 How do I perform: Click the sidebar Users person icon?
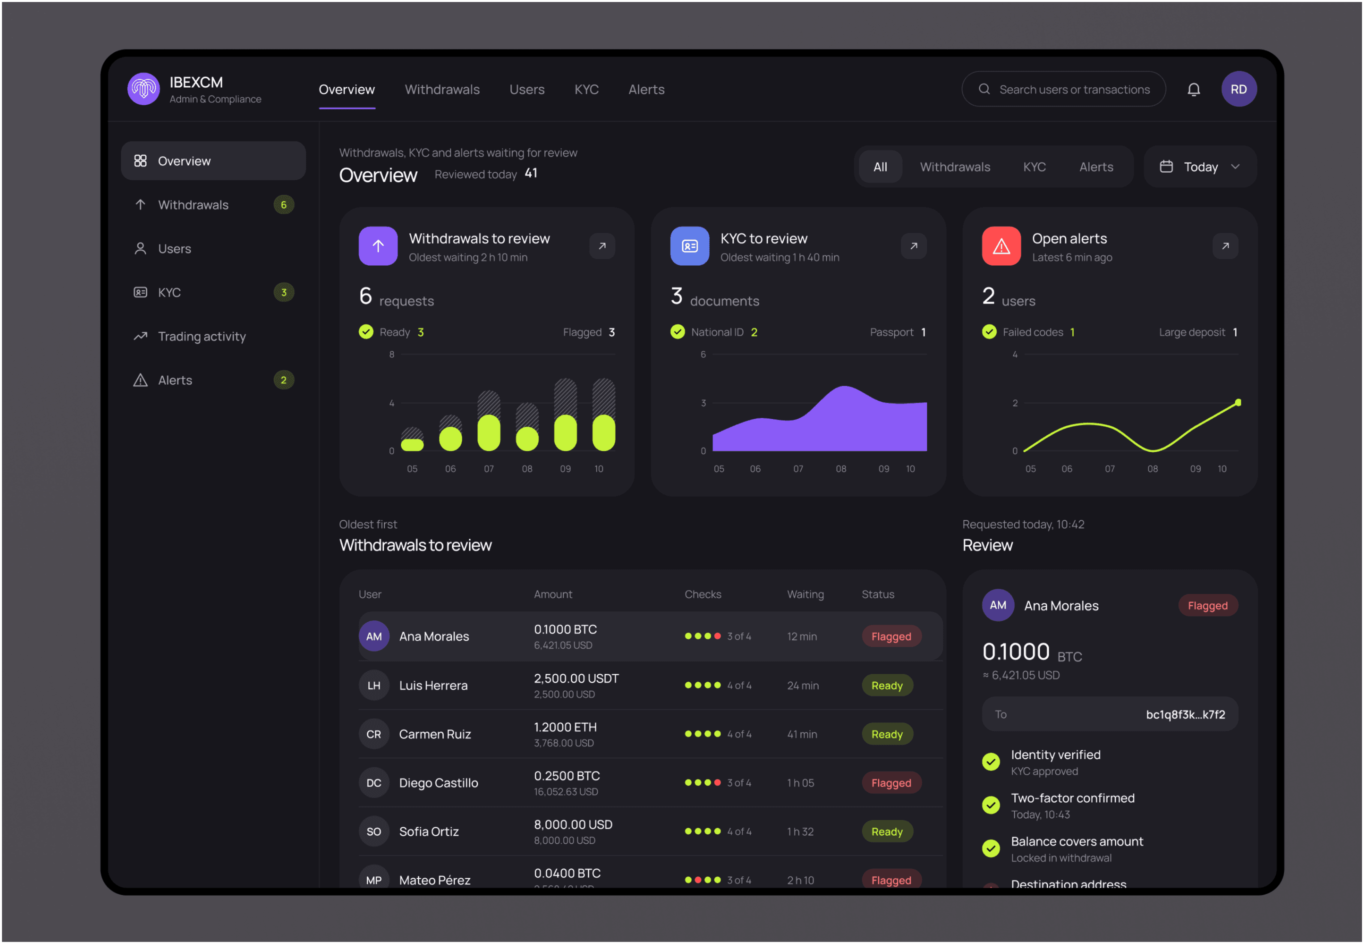141,249
